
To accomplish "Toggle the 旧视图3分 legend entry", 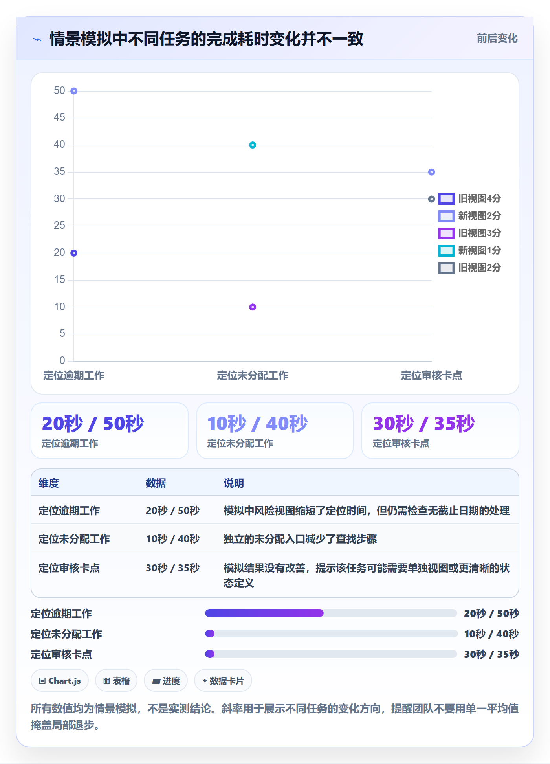I will tap(470, 233).
